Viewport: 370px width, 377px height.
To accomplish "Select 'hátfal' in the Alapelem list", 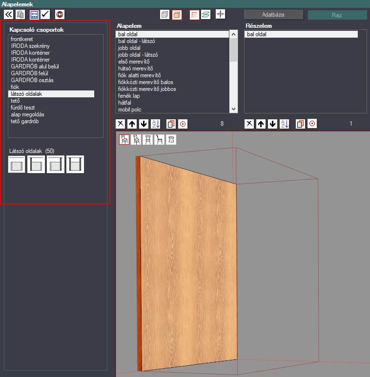I will 125,103.
